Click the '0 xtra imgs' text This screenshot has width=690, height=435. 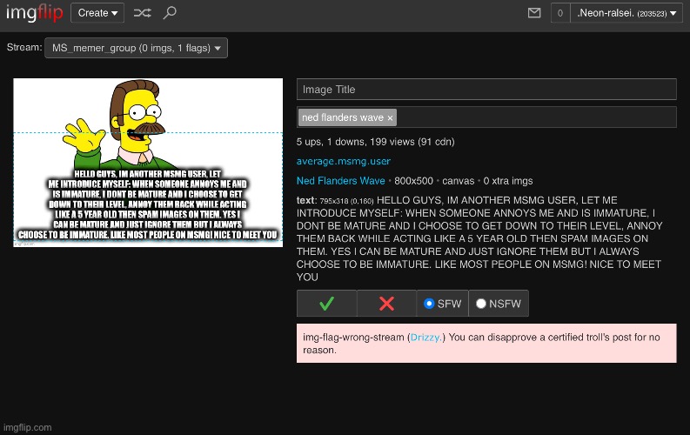click(508, 181)
